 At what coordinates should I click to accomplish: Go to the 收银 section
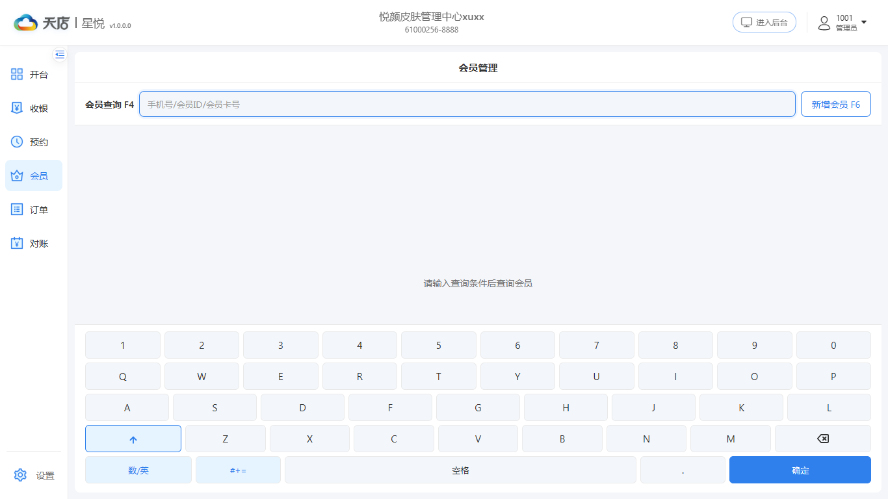[x=34, y=109]
